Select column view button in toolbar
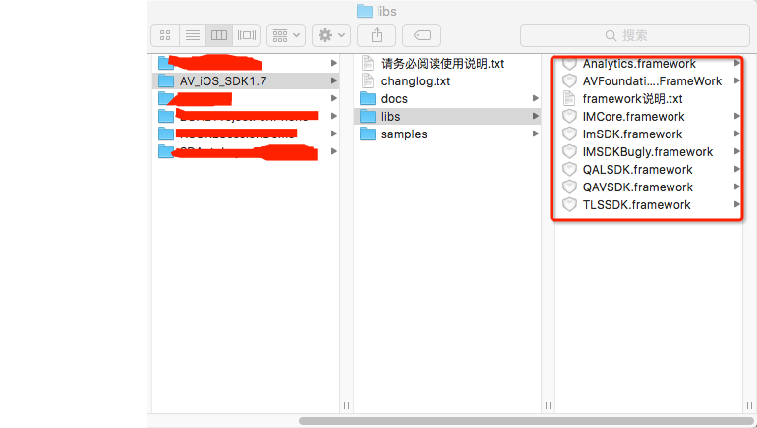The width and height of the screenshot is (757, 428). point(219,35)
